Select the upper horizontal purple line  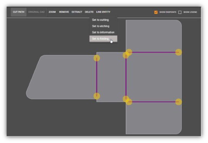153,52
